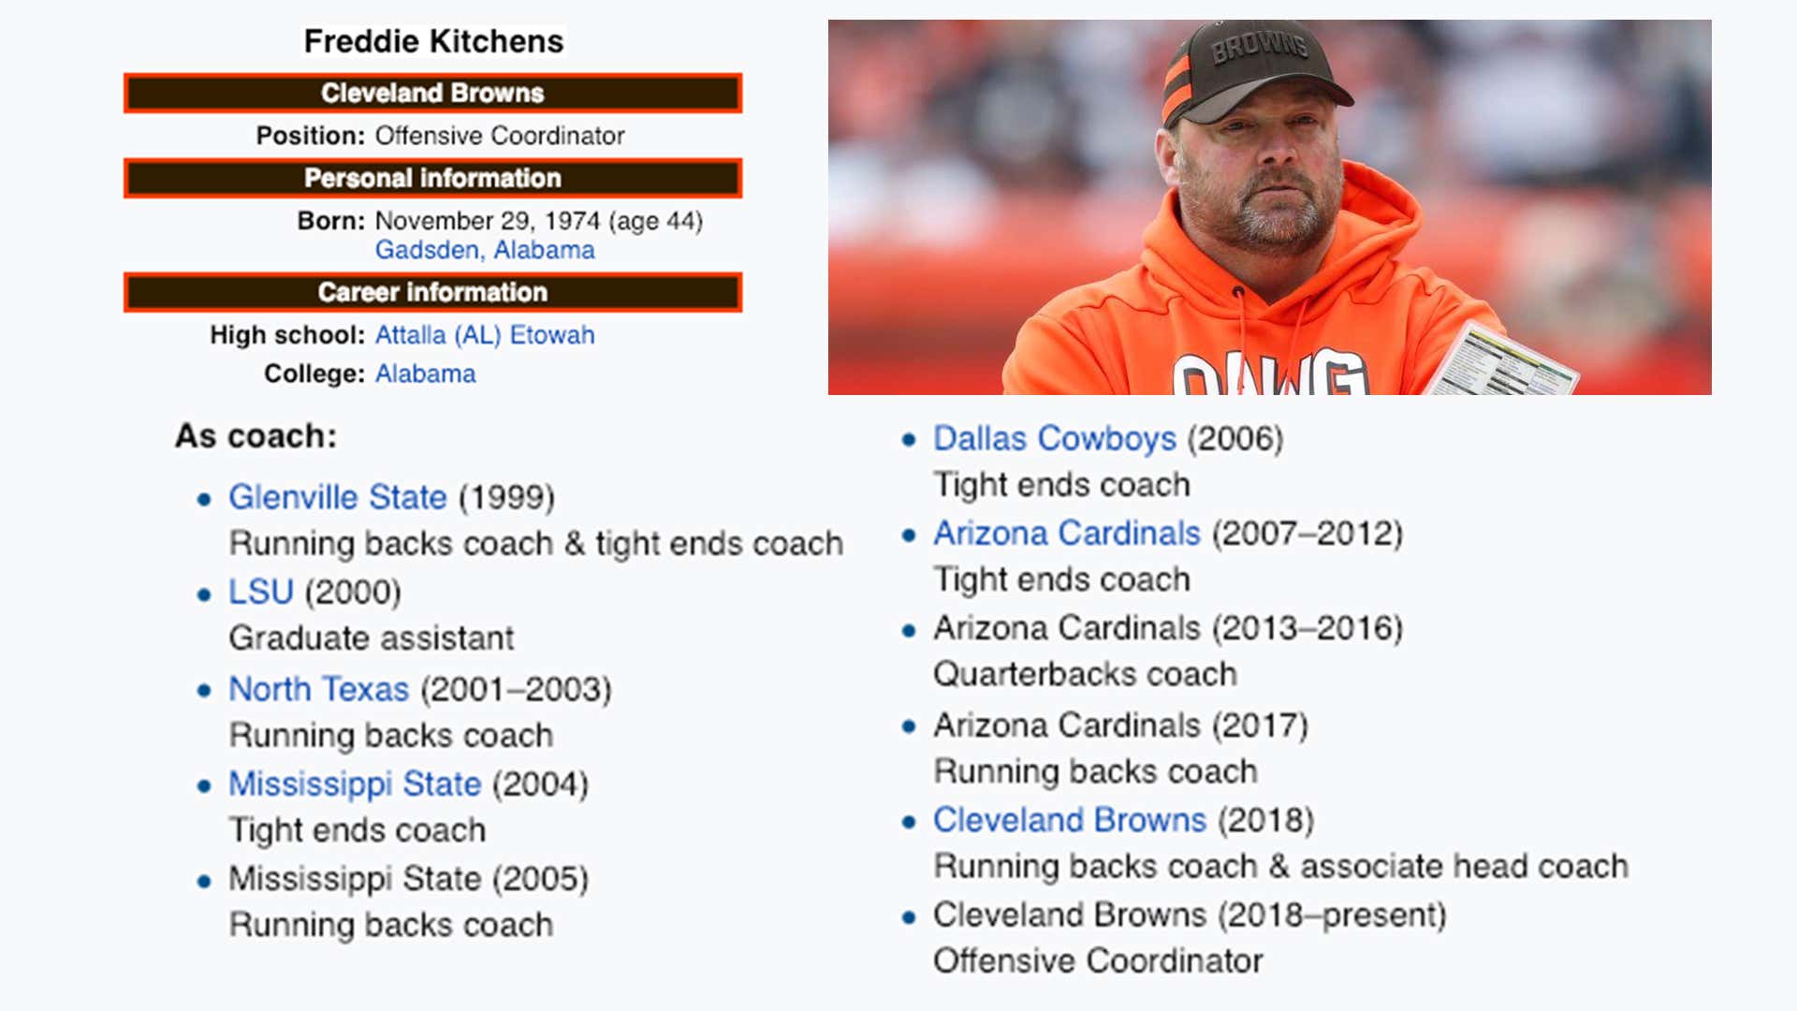Select the 'As coach:' heading
Screen dimensions: 1797x1011
pyautogui.click(x=256, y=436)
